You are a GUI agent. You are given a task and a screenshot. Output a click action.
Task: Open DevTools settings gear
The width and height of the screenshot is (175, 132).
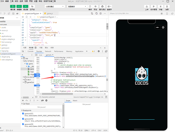99,51
